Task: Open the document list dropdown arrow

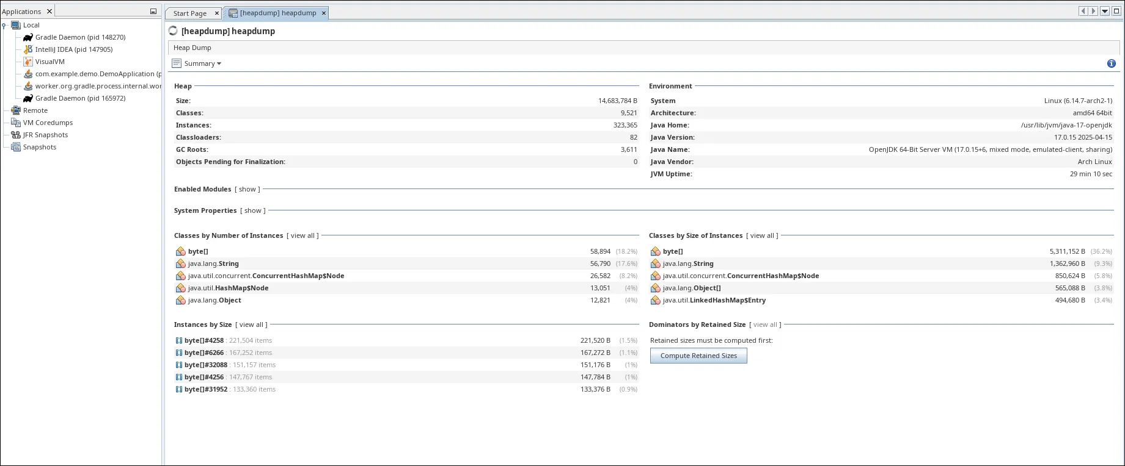Action: click(1105, 12)
